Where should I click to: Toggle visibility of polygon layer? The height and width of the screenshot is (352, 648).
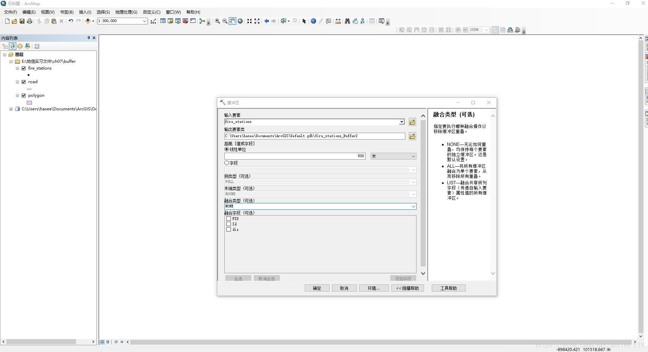click(x=24, y=95)
